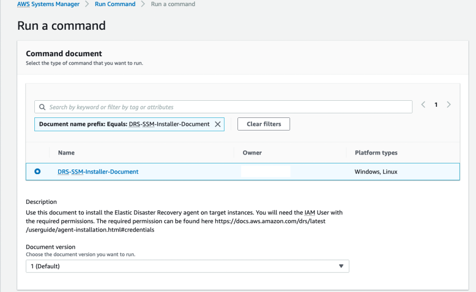Select page number 1

point(436,104)
